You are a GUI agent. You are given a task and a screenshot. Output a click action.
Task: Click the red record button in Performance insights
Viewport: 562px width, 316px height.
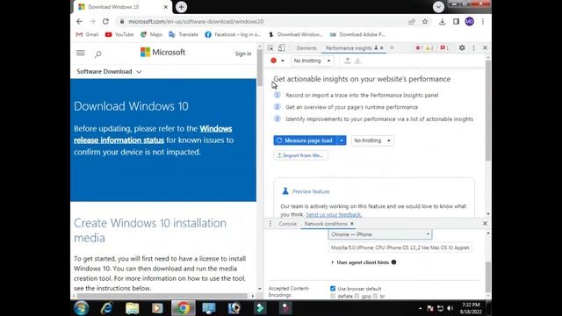pyautogui.click(x=273, y=61)
